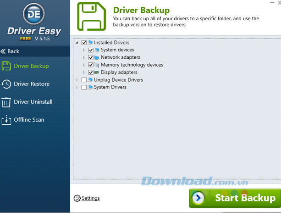Screen dimensions: 281x213
Task: Go Back to the main menu
Action: pyautogui.click(x=35, y=51)
